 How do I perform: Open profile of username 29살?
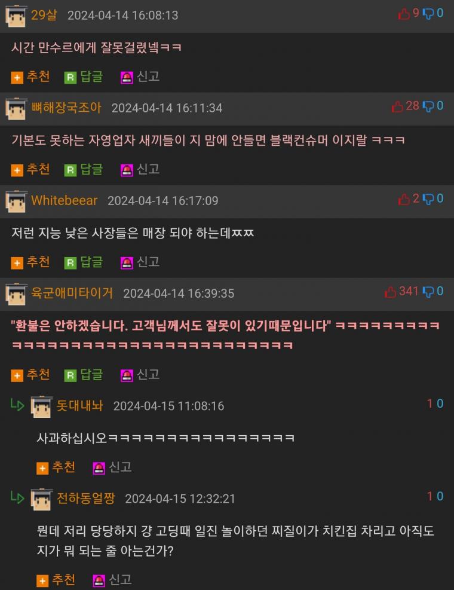pos(44,15)
